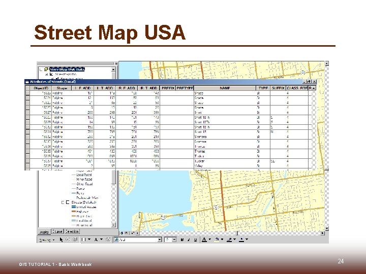Click the Zoom to Selected Elements icon
The width and height of the screenshot is (366, 274).
pos(75,239)
